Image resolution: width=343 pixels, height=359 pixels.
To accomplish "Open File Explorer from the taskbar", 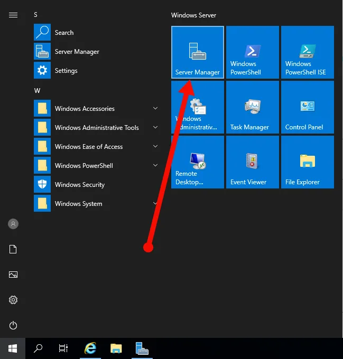I will [x=116, y=348].
